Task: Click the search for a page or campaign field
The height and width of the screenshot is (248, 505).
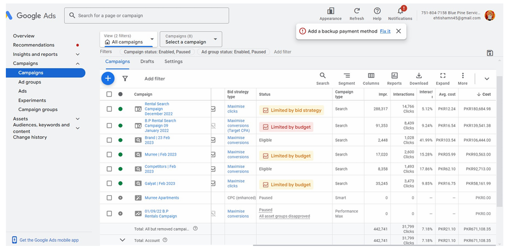Action: (146, 16)
